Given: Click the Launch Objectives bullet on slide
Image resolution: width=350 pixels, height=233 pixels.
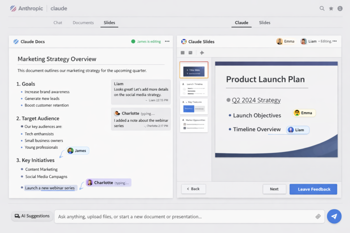Looking at the screenshot, I should tap(257, 115).
